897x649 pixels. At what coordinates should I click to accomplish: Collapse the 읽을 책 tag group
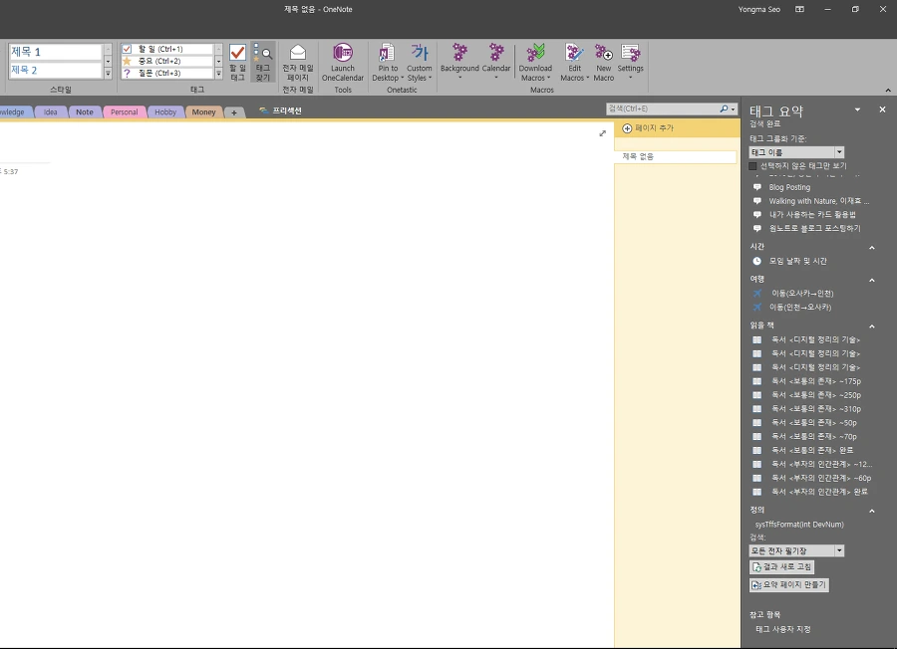point(872,326)
